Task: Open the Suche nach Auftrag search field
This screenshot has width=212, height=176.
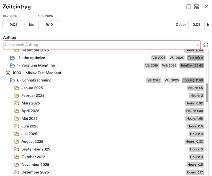Action: pos(97,45)
